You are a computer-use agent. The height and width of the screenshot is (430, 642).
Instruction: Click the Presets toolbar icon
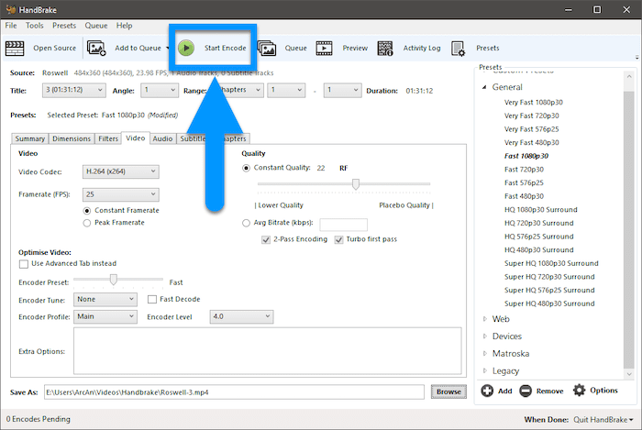tap(458, 49)
